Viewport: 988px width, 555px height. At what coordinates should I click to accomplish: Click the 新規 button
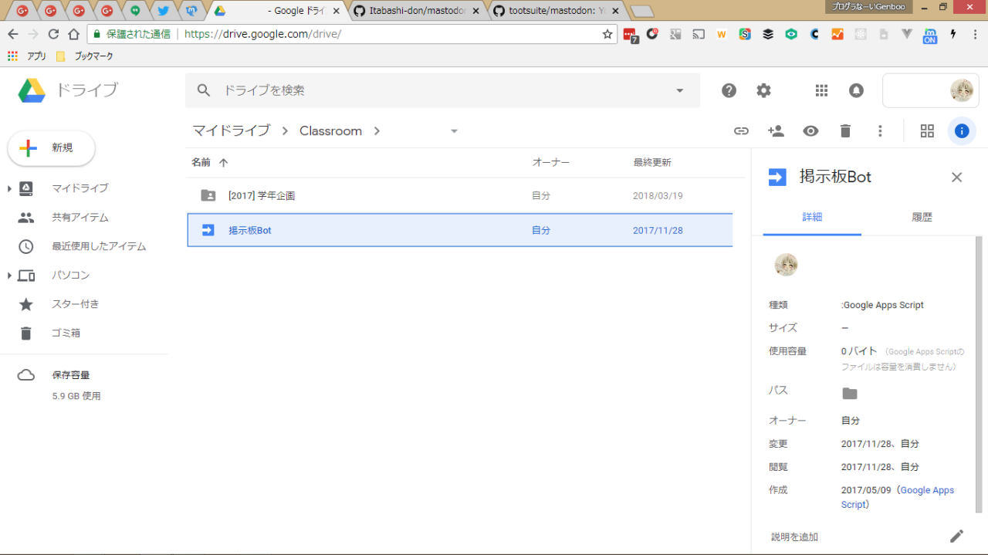coord(52,148)
